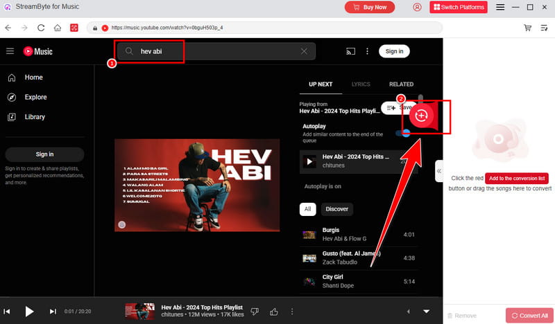Select the City Girl track by Shanti Dope

(359, 282)
